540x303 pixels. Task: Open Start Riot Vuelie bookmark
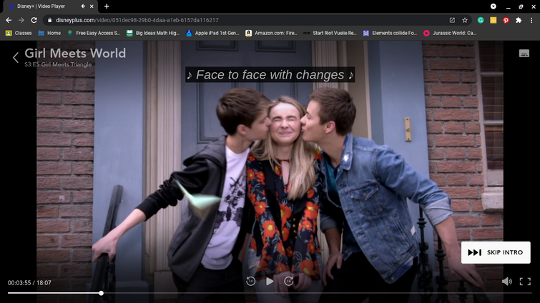[x=330, y=33]
